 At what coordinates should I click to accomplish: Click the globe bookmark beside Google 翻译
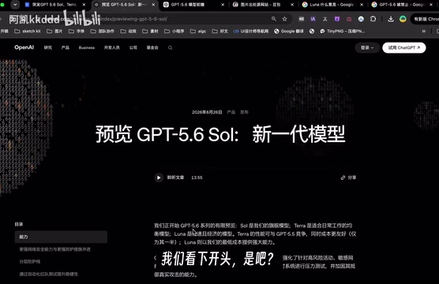[312, 31]
